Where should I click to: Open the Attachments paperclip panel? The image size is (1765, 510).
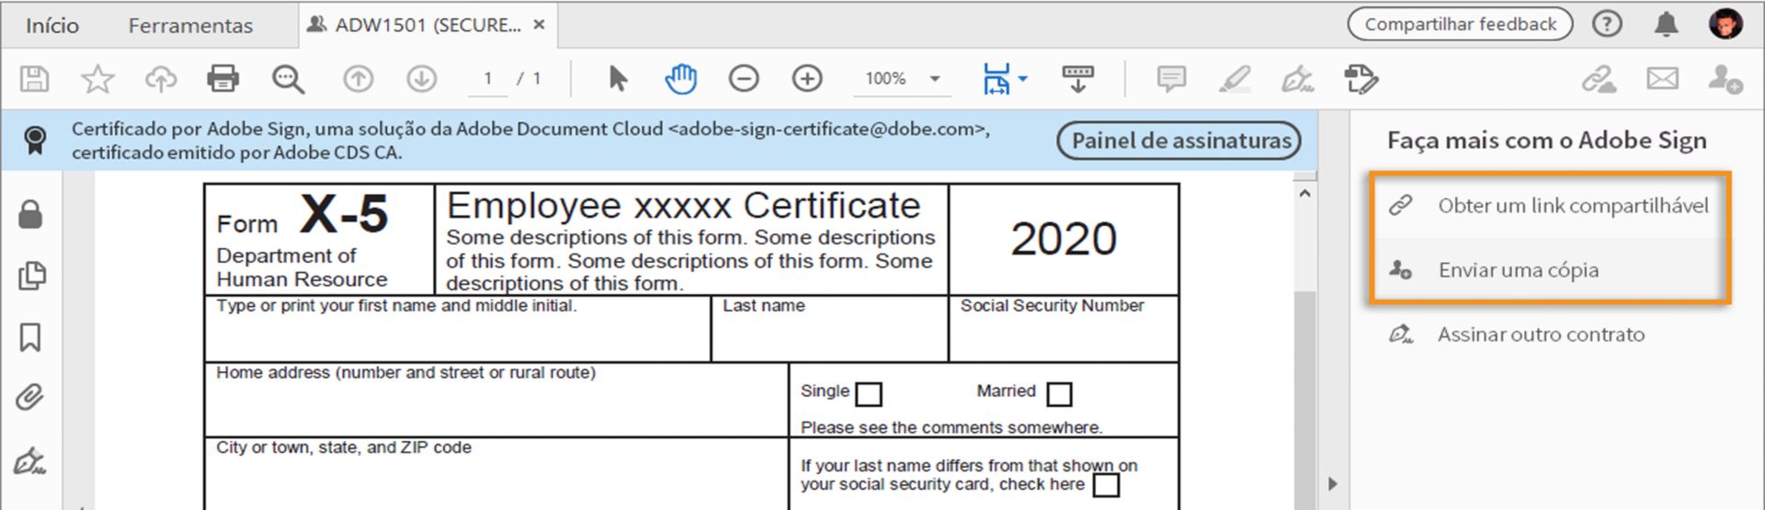pos(30,398)
